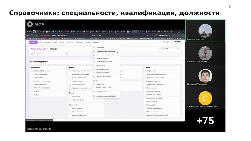Select Обмен с СМЭВ in the dropdown menu
This screenshot has height=141, width=251.
(106, 81)
